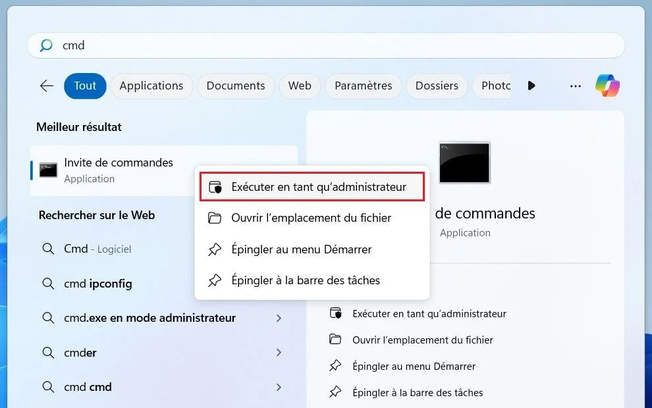Click the large Command Prompt icon in preview
The height and width of the screenshot is (408, 652).
pos(464,162)
